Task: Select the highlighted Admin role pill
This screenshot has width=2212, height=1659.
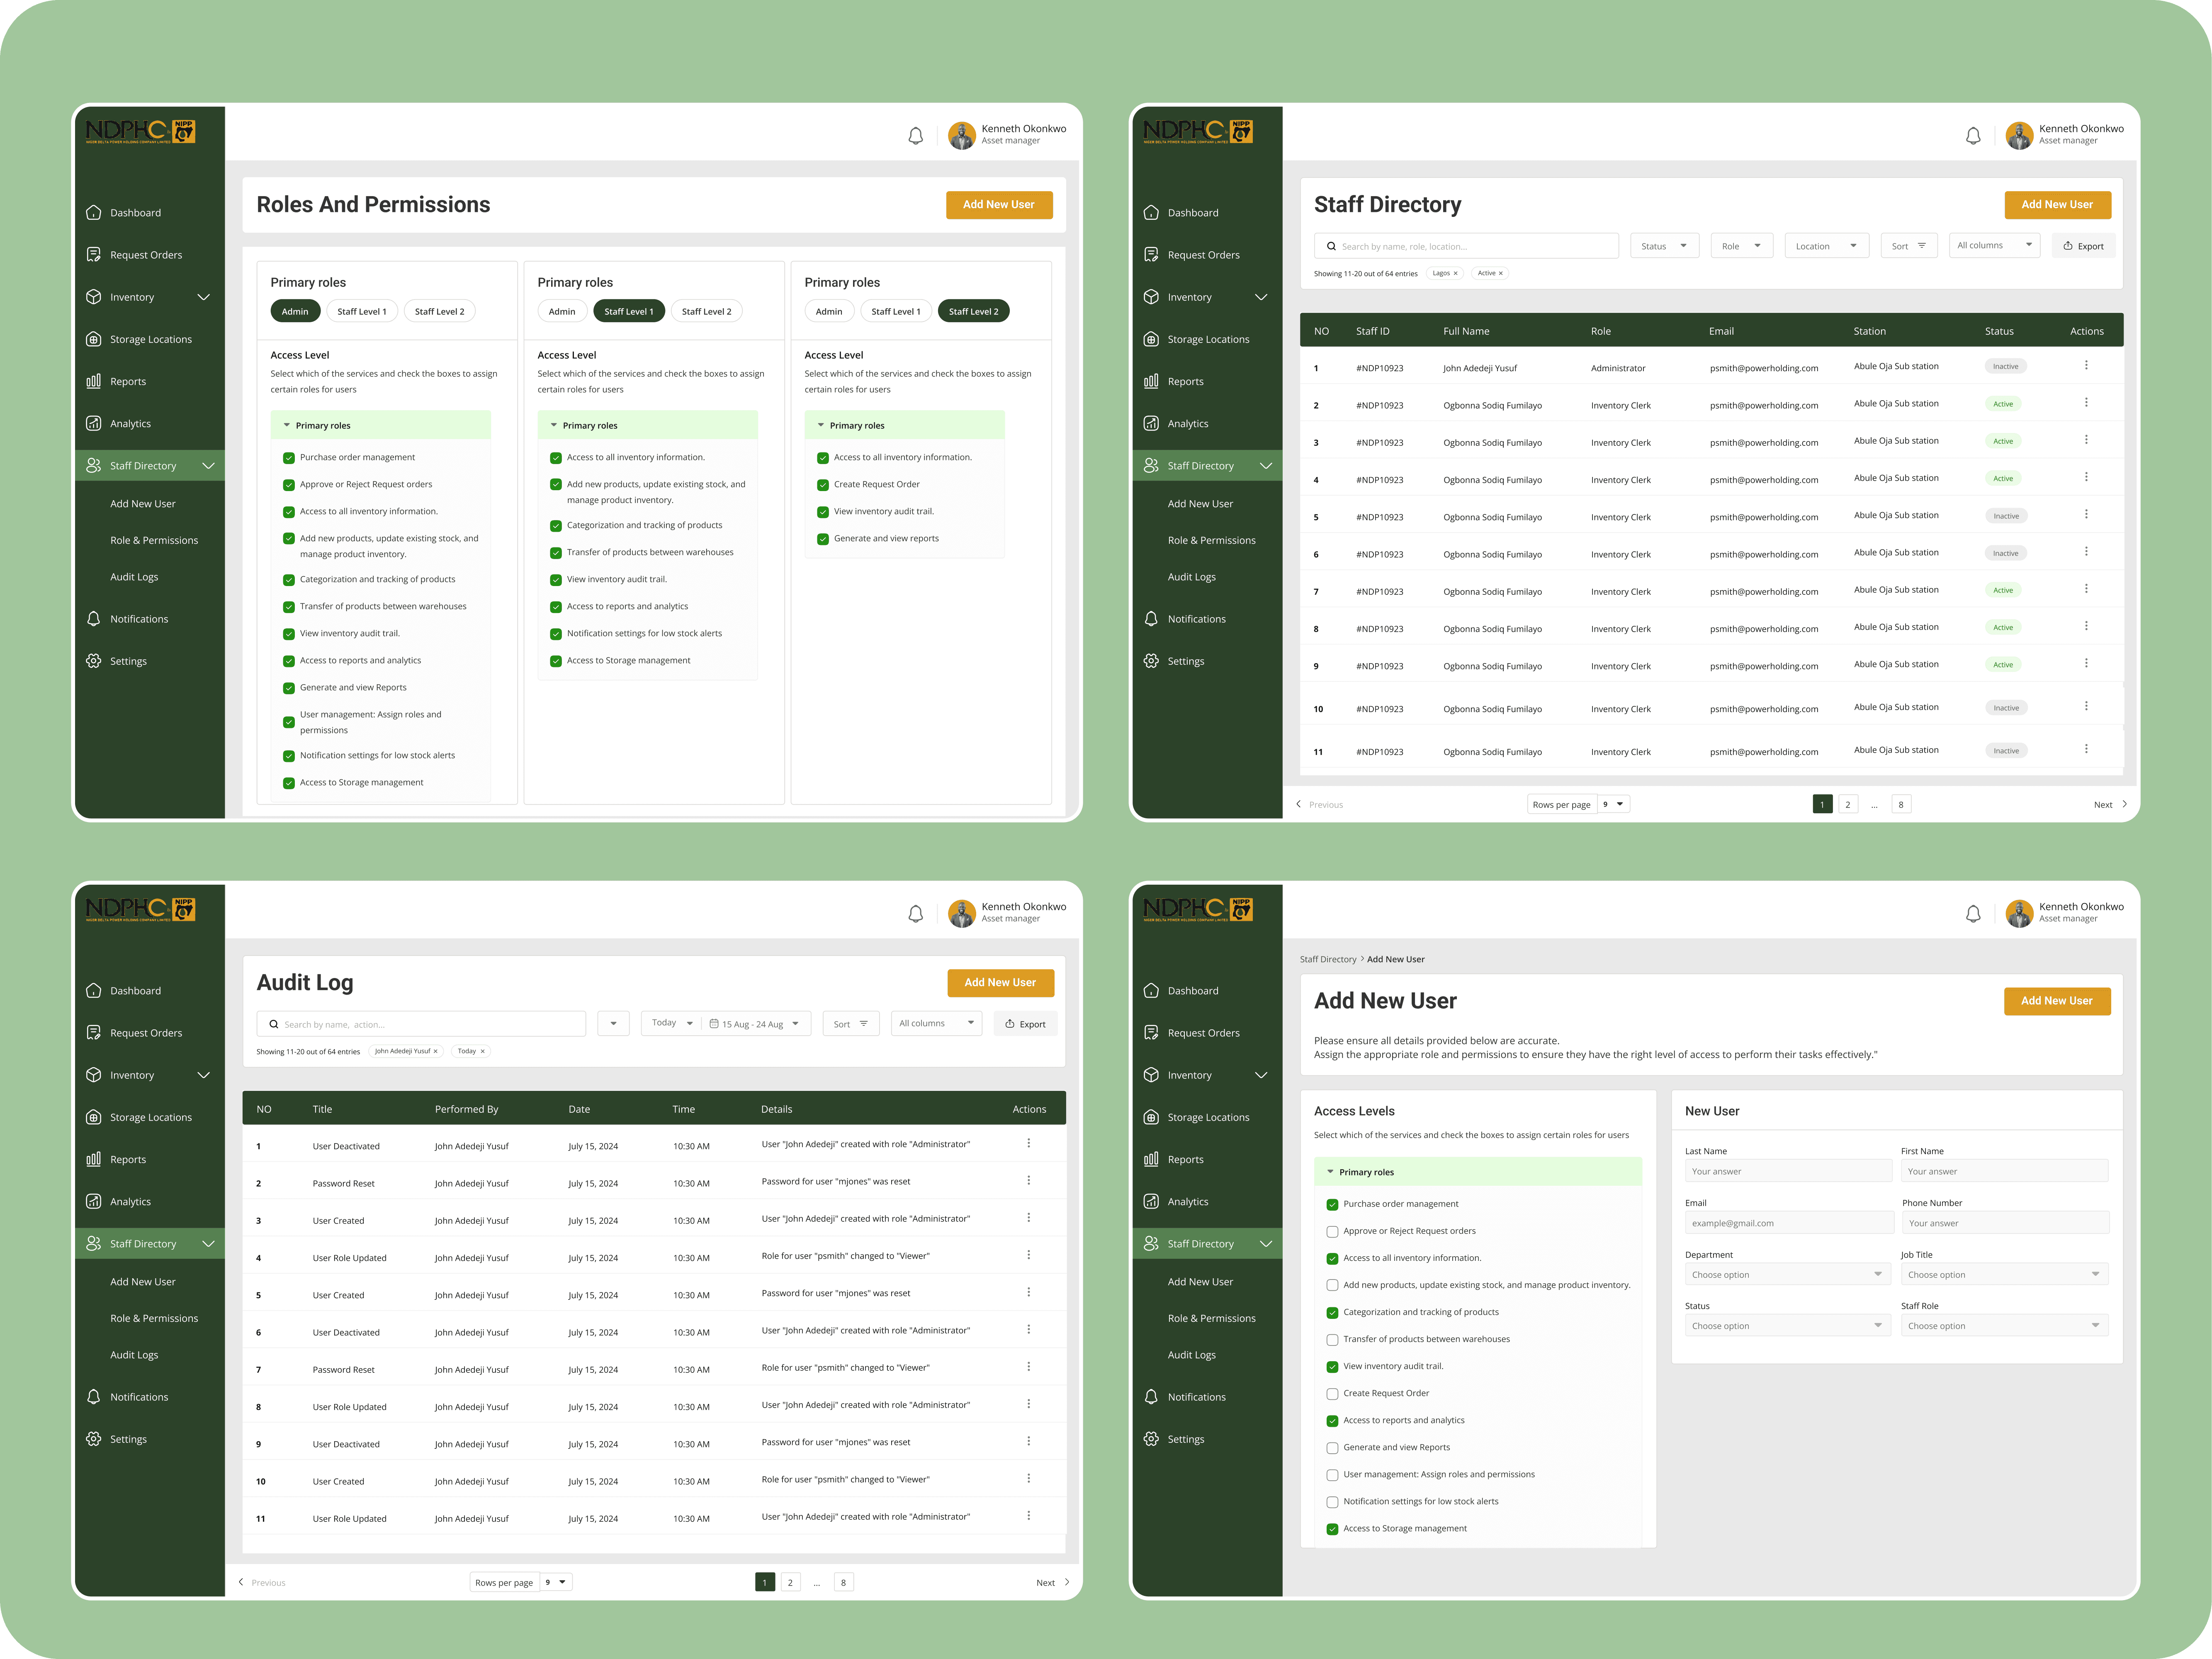Action: (295, 312)
